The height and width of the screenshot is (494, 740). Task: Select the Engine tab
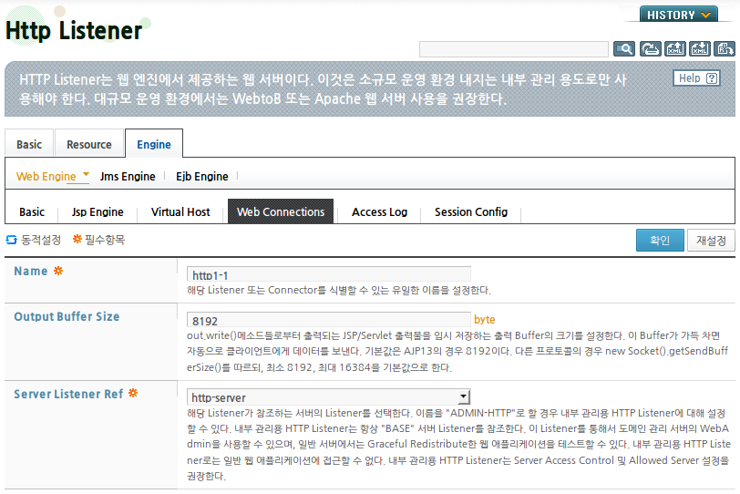click(x=154, y=144)
